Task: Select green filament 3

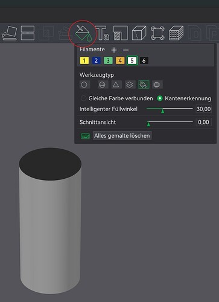Action: (108, 60)
